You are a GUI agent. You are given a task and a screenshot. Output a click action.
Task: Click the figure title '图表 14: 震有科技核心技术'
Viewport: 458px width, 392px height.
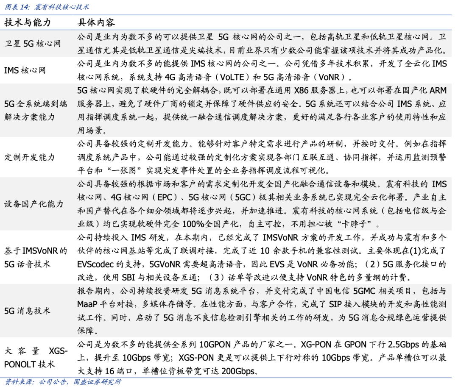coord(47,7)
